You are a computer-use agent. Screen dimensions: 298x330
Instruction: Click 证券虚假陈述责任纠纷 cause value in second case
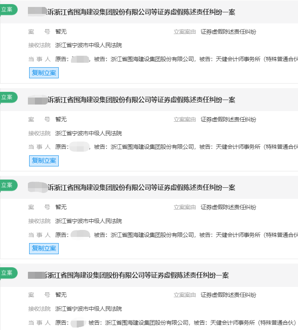[228, 120]
